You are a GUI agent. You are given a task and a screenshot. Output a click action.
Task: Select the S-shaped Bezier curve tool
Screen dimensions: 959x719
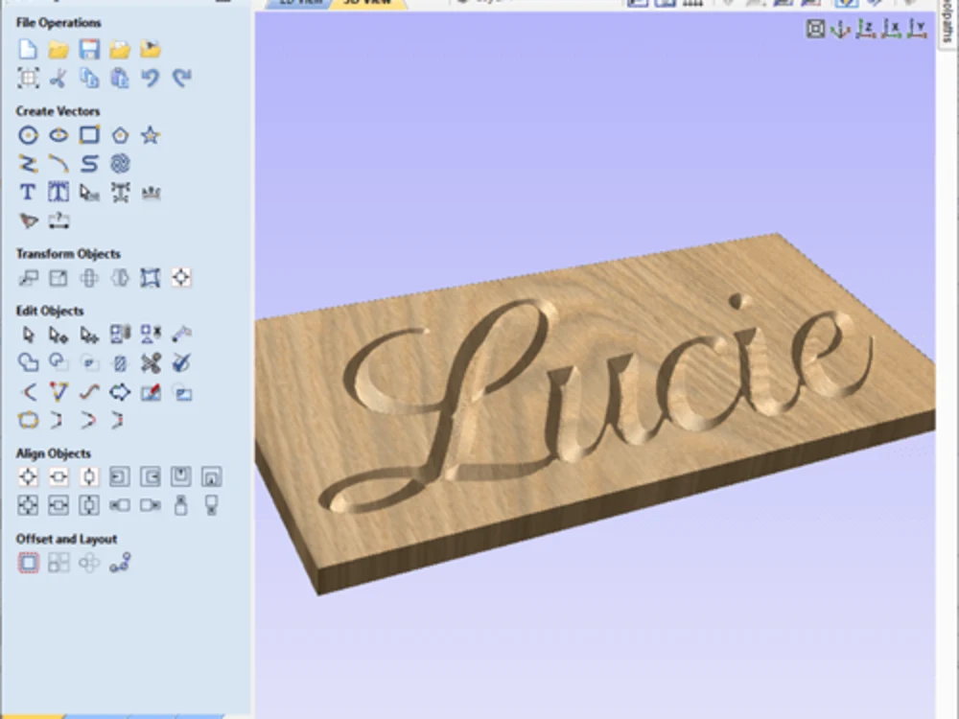pos(89,164)
